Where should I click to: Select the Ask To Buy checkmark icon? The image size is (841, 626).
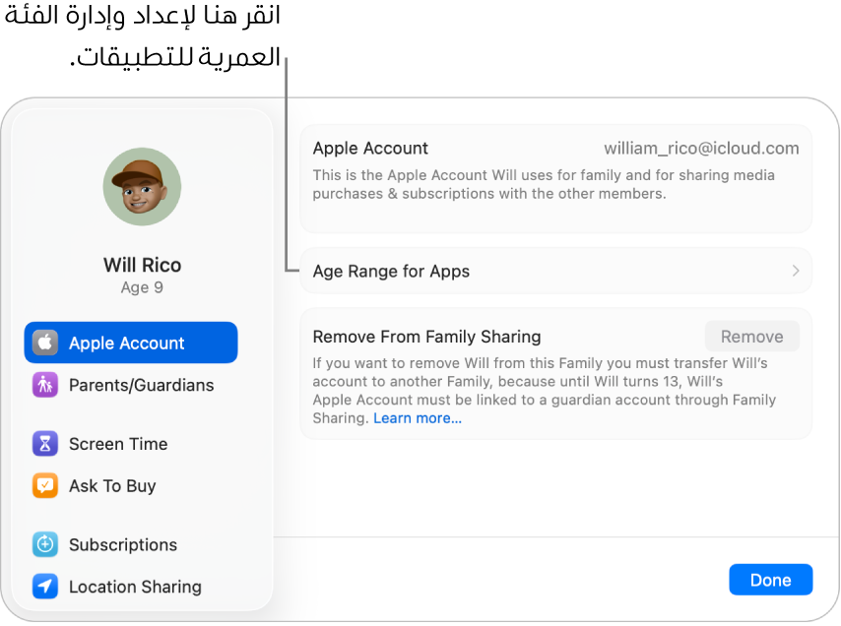point(44,485)
